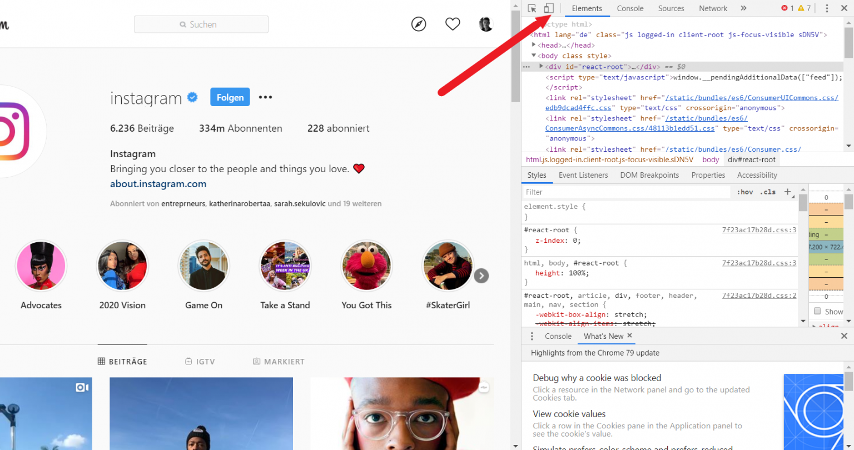Open the entreprneurs follower link
This screenshot has width=854, height=450.
pos(183,204)
